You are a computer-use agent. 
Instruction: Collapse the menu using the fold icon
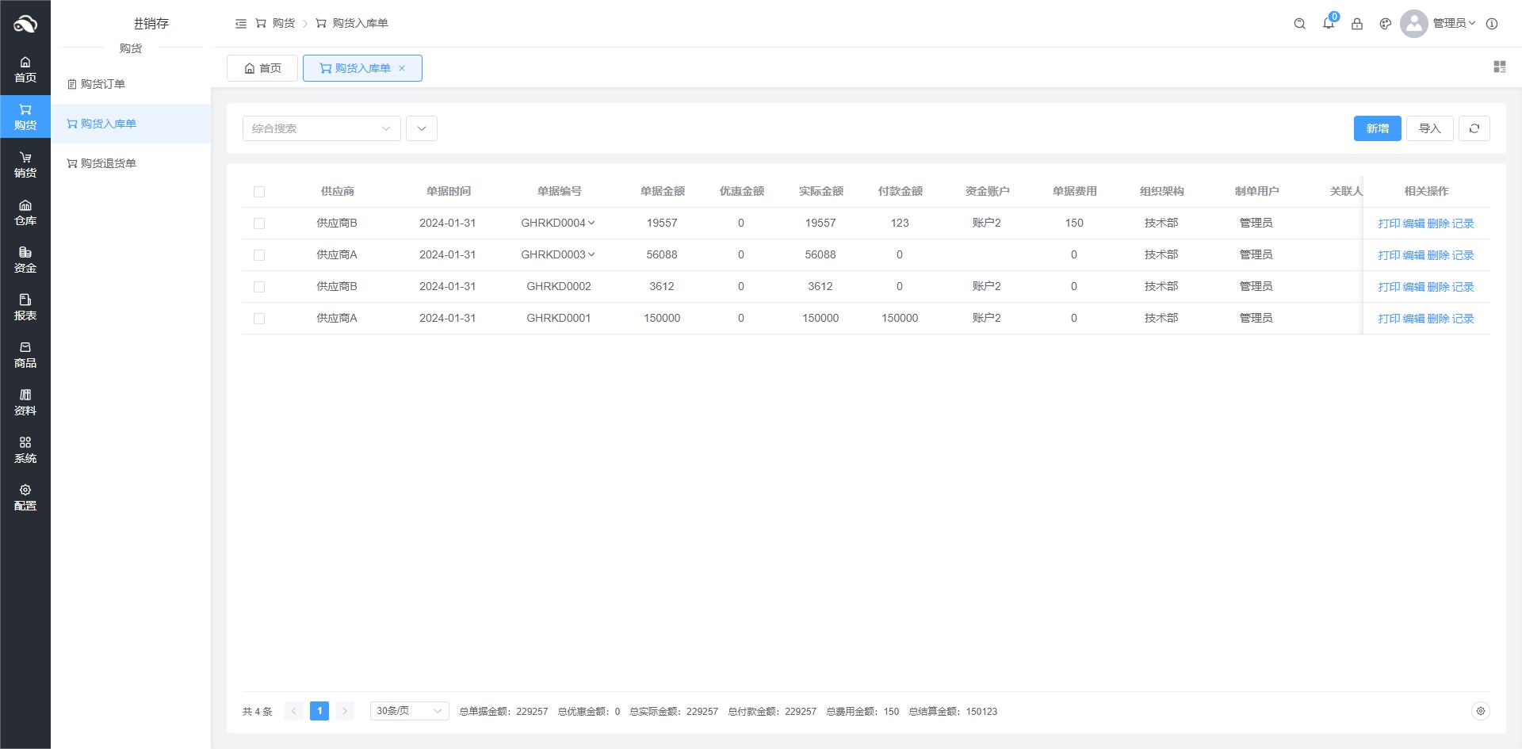(241, 24)
